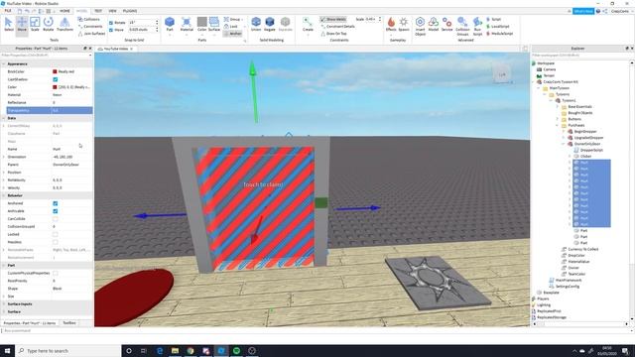Switch to the TEST ribbon tab
This screenshot has width=635, height=357.
(98, 11)
